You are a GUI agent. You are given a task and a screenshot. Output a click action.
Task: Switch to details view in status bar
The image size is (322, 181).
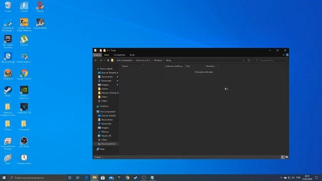click(x=283, y=157)
